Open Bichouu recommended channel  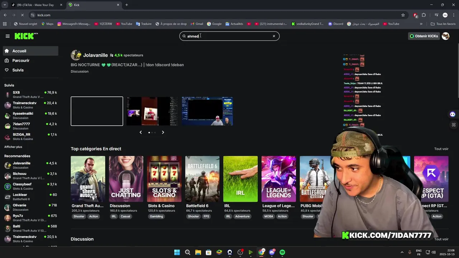(30, 176)
